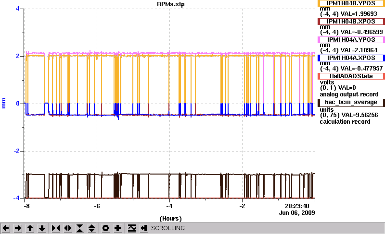Image resolution: width=385 pixels, height=234 pixels.
Task: Click the pan down arrow button
Action: [42, 228]
